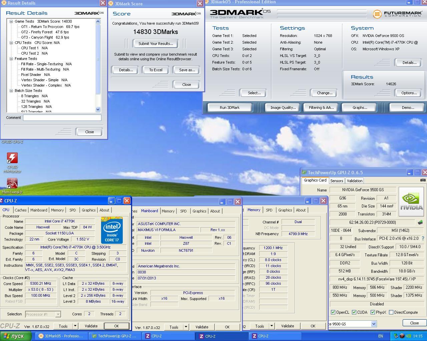The height and width of the screenshot is (341, 427).
Task: Click Change button under Settings
Action: coord(324,93)
